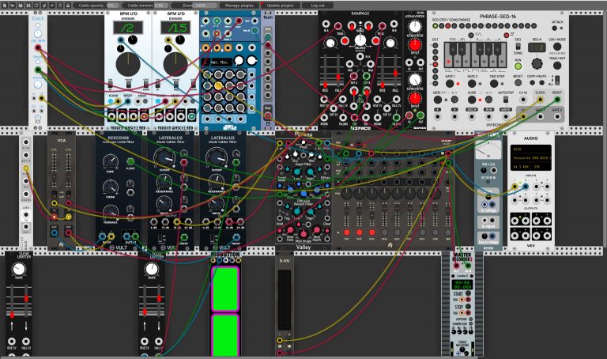Click the large knob on the /2 BPM LFO
Viewport: 607px width, 359px height.
(128, 64)
